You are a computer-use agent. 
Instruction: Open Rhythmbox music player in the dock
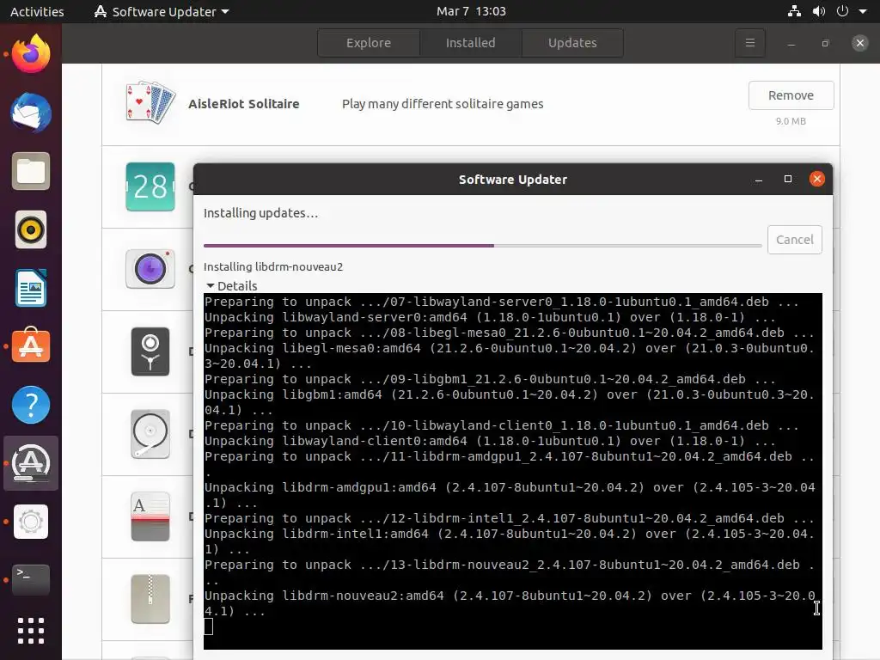click(x=31, y=229)
